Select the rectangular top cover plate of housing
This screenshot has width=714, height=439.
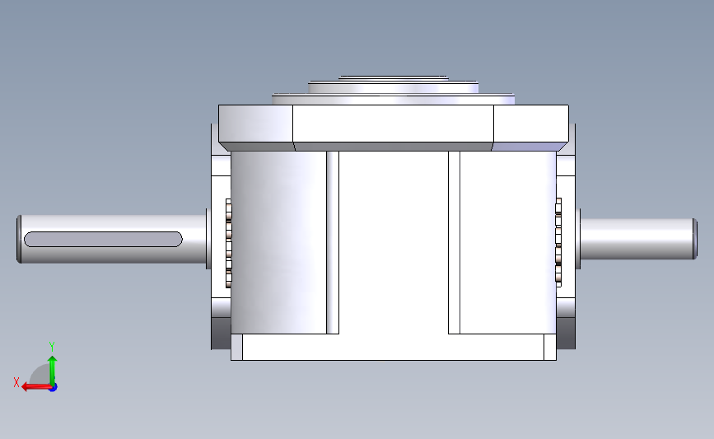click(394, 124)
